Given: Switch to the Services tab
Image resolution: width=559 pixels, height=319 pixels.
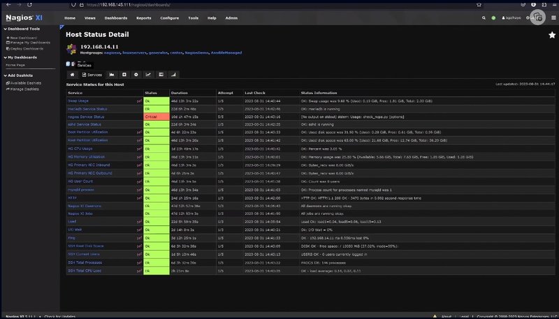Looking at the screenshot, I should tap(92, 74).
